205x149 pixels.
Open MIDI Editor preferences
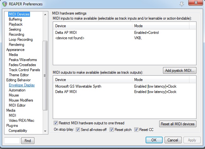(17, 105)
